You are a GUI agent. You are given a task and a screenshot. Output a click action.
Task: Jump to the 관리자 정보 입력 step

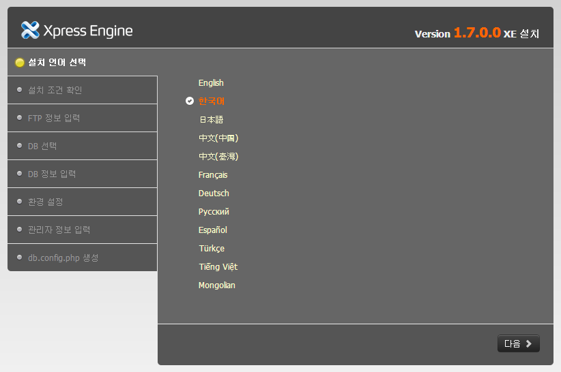coord(59,230)
